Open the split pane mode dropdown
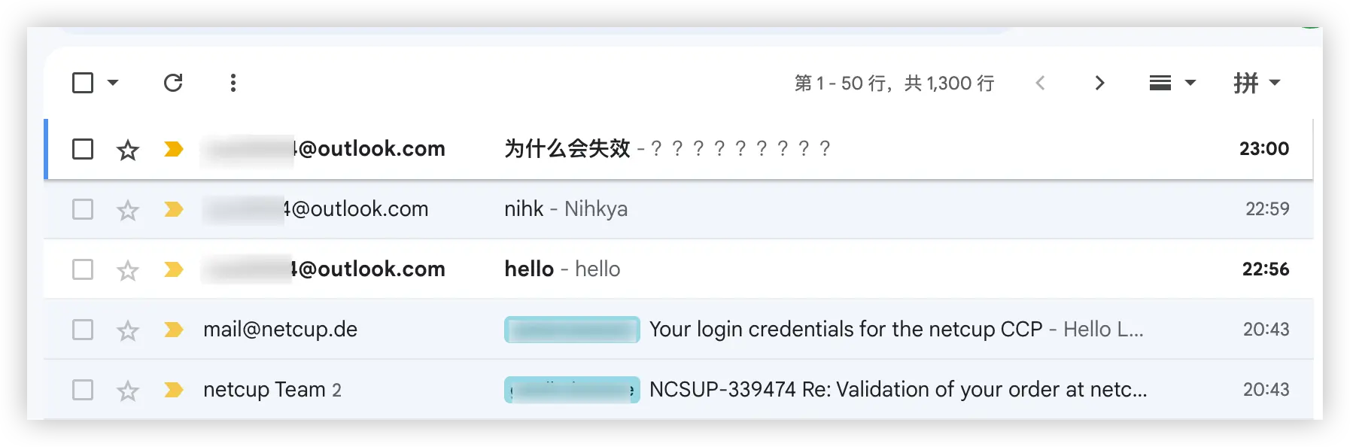This screenshot has width=1350, height=447. [x=1172, y=83]
